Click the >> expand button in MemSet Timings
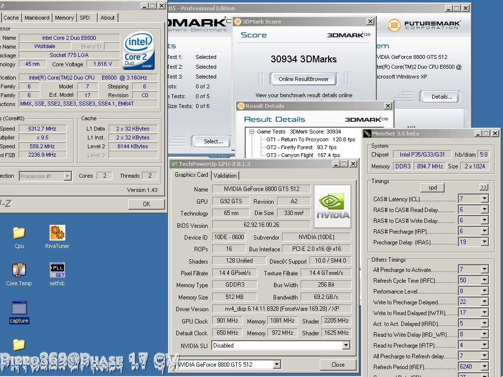 484,187
